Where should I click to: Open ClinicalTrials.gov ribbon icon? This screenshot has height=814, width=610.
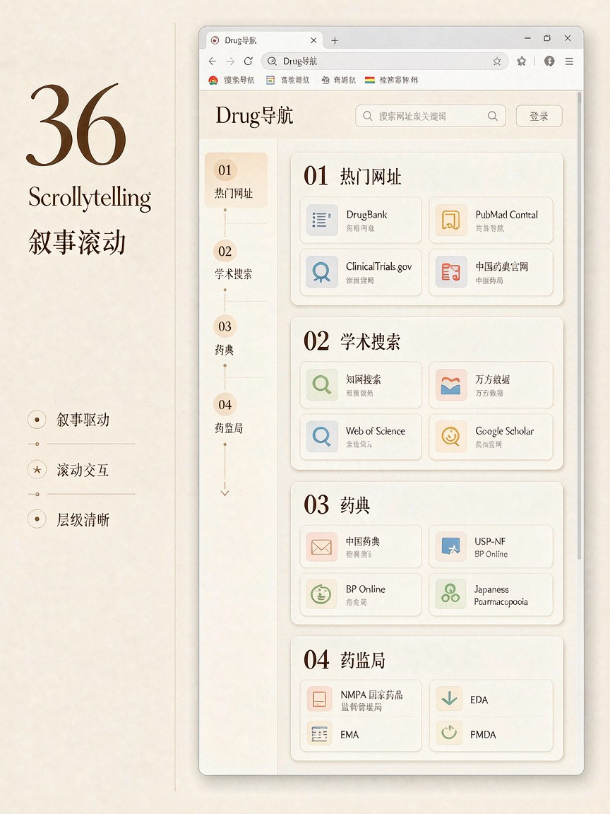tap(322, 272)
